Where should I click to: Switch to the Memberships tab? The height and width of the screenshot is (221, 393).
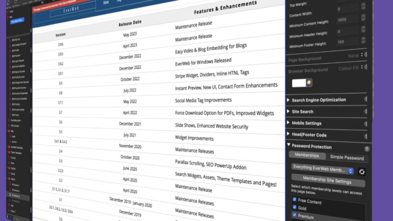pos(307,155)
